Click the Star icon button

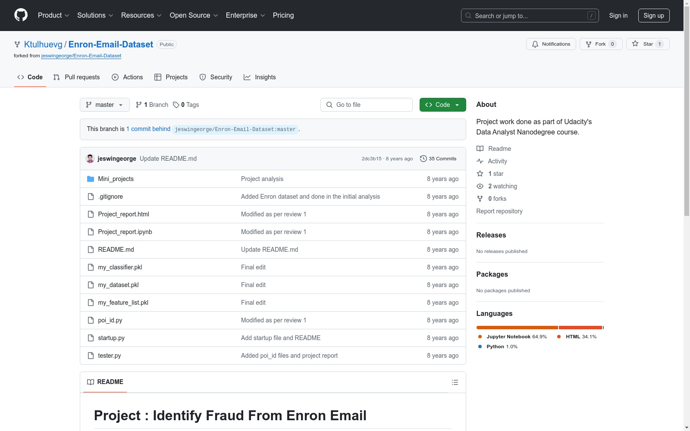[635, 44]
